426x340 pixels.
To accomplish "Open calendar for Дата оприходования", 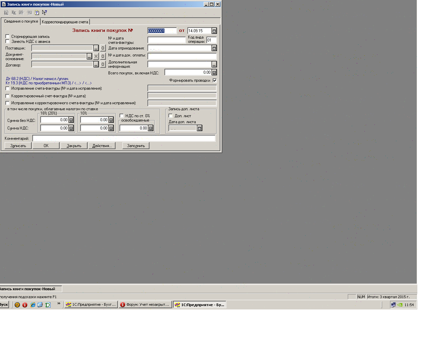I will (214, 48).
